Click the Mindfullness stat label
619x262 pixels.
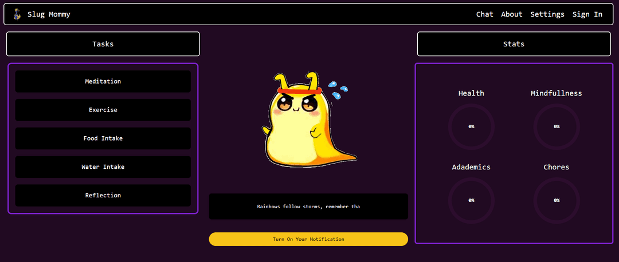556,93
